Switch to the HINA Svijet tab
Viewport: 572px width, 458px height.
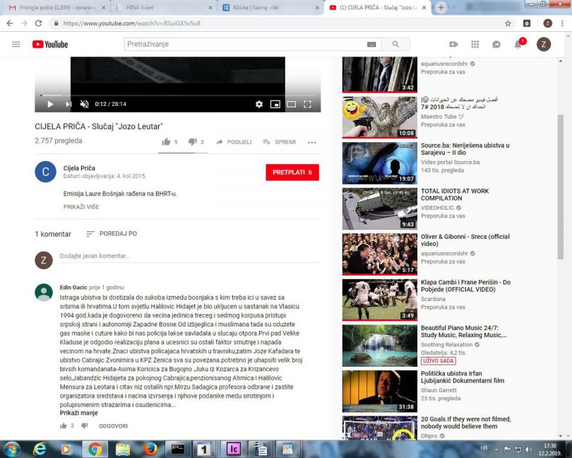163,8
